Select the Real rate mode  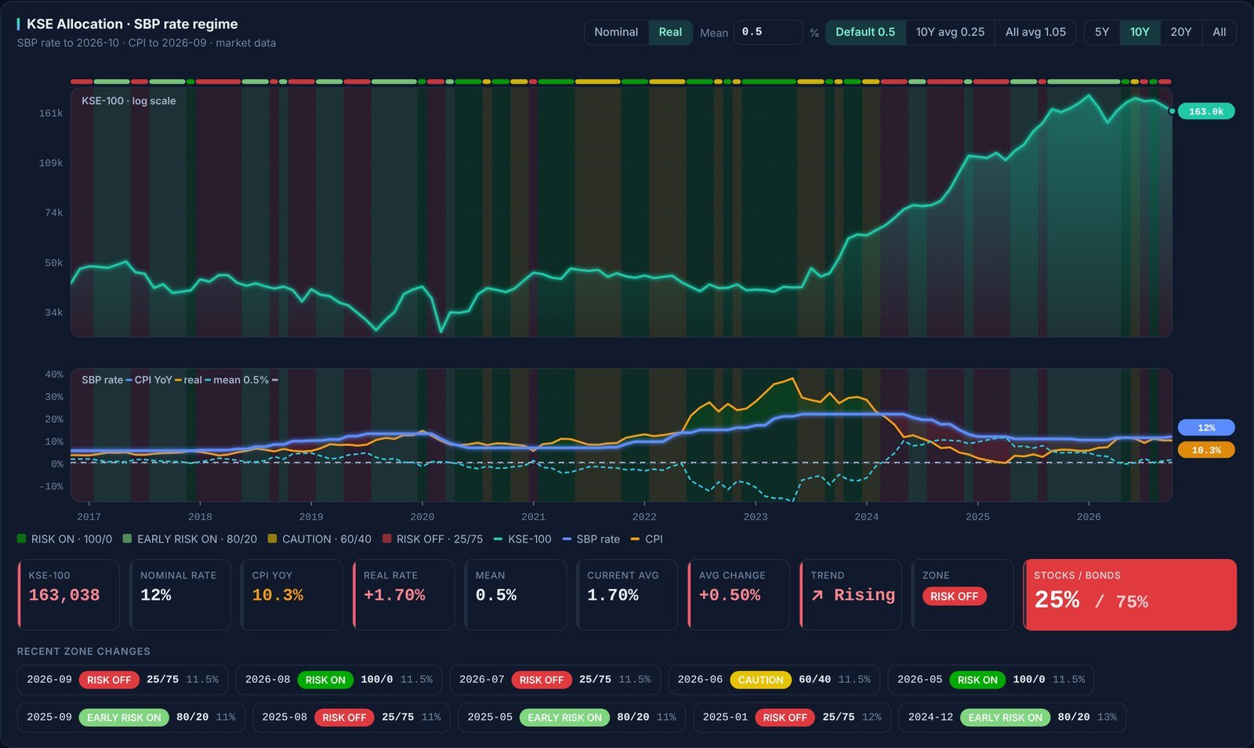pyautogui.click(x=670, y=32)
